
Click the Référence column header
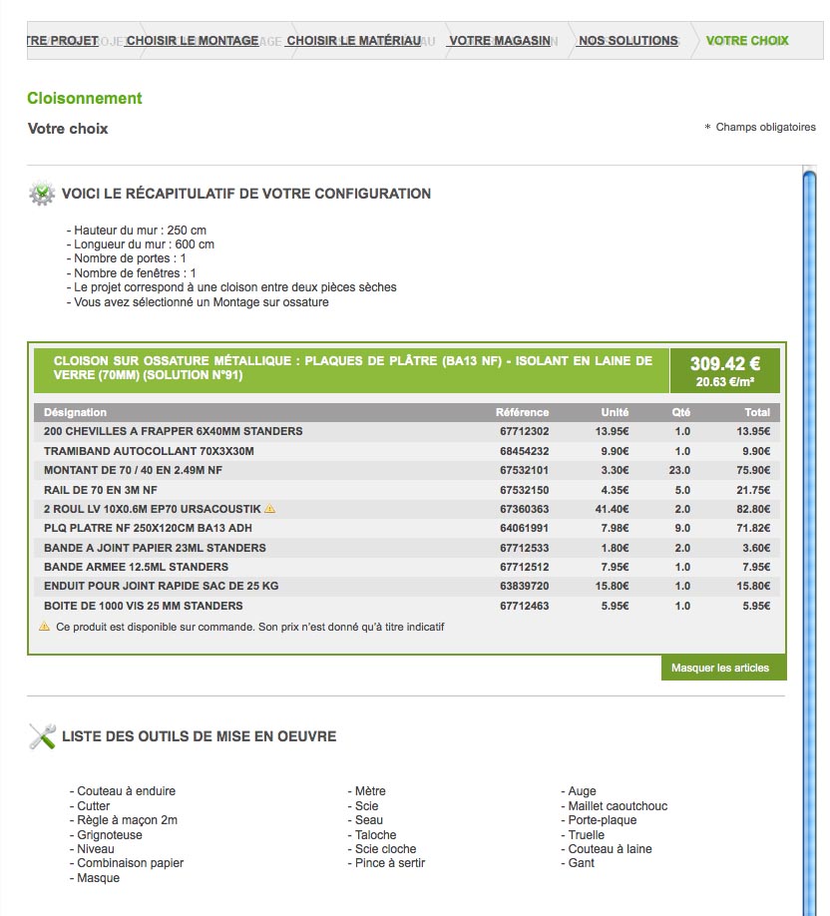[x=522, y=412]
